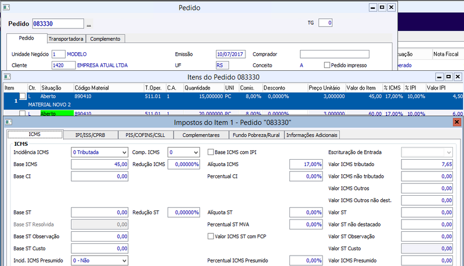The height and width of the screenshot is (266, 464).
Task: Click the Quantidade column header
Action: (x=204, y=88)
